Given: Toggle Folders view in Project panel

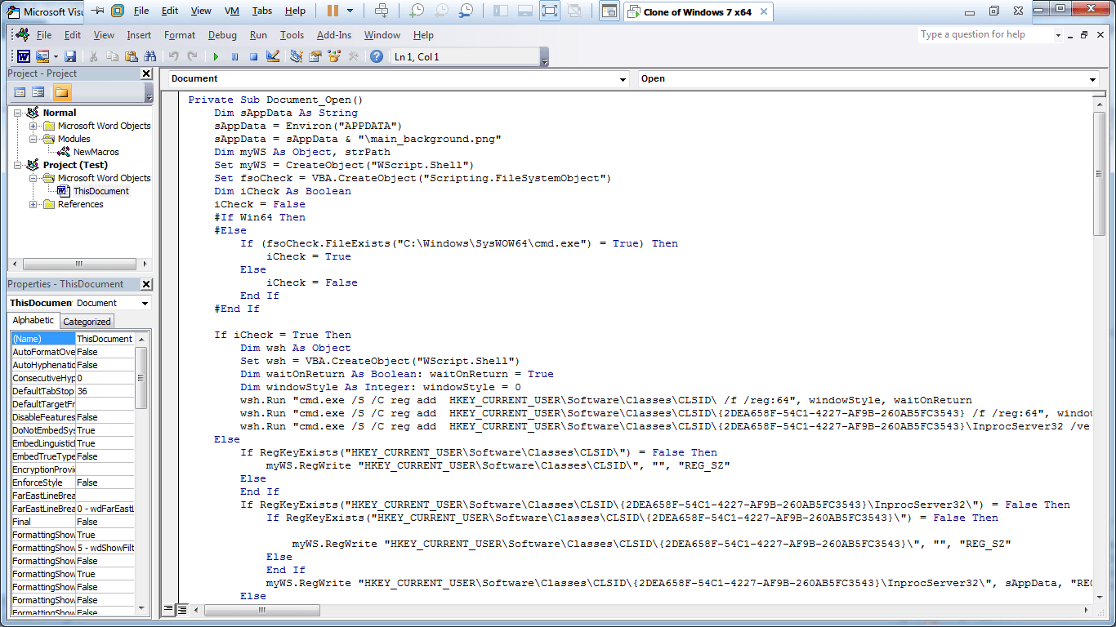Looking at the screenshot, I should tap(62, 92).
